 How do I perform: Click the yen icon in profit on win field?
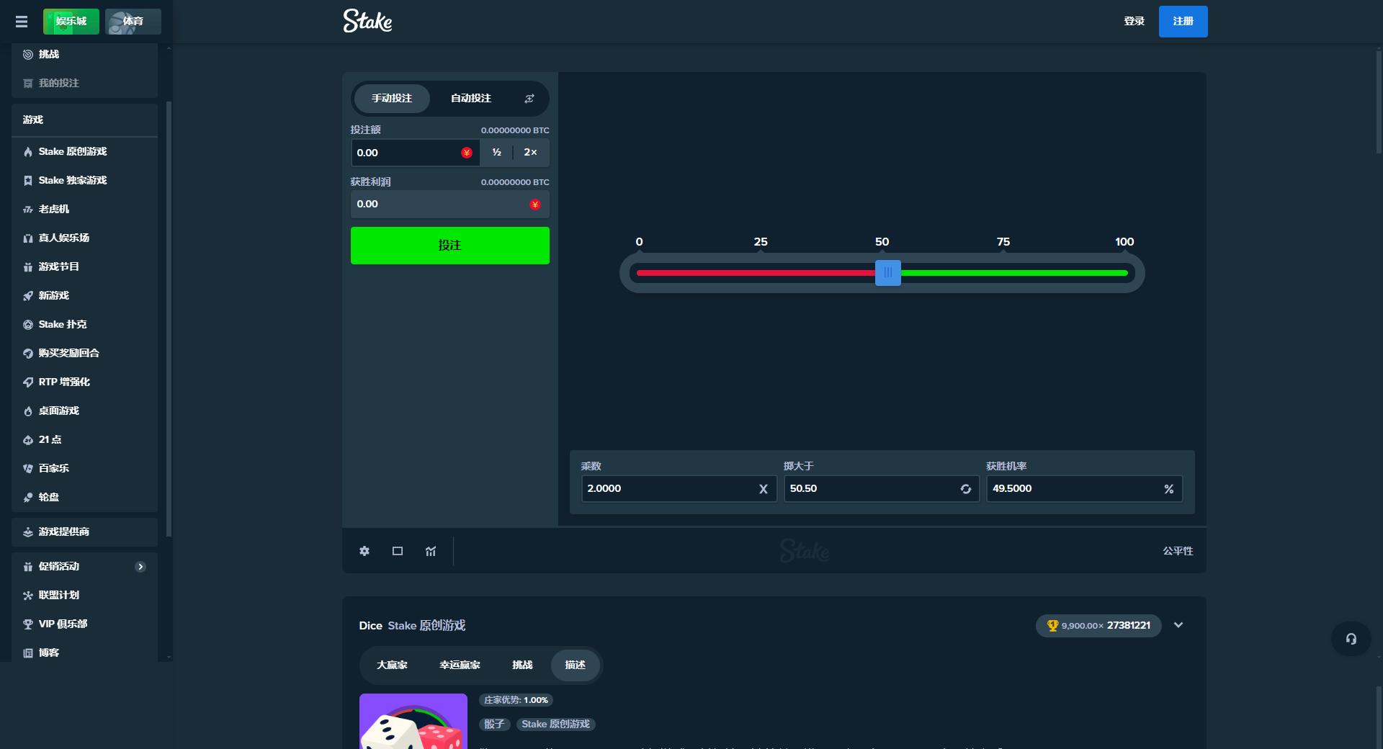click(x=534, y=205)
